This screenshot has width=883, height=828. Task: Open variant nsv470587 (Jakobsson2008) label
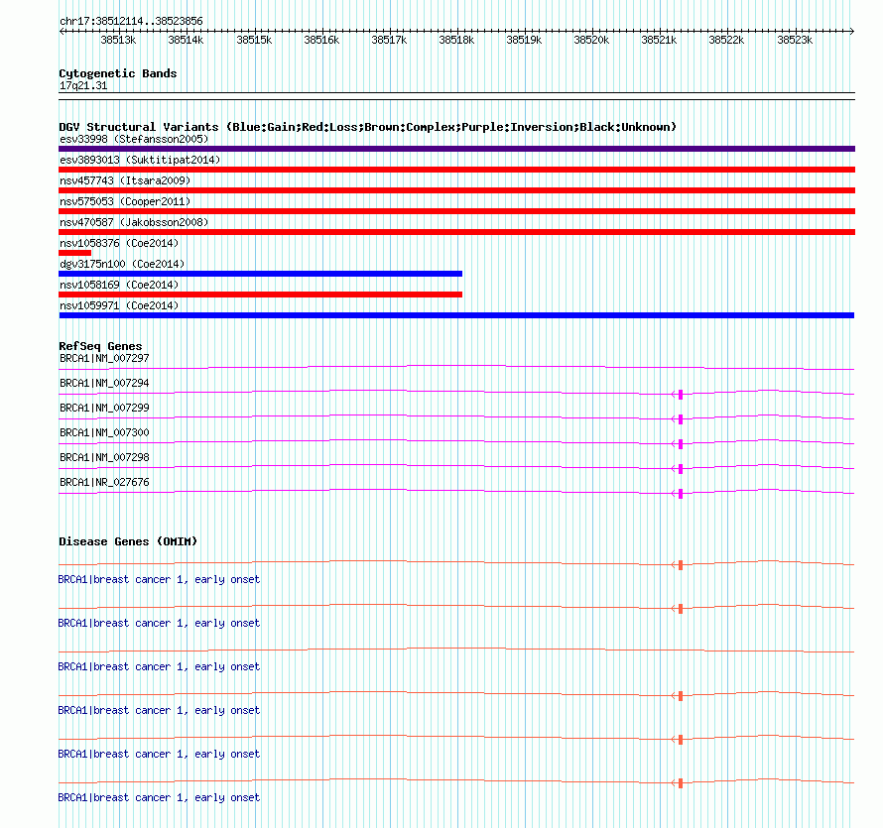click(134, 222)
